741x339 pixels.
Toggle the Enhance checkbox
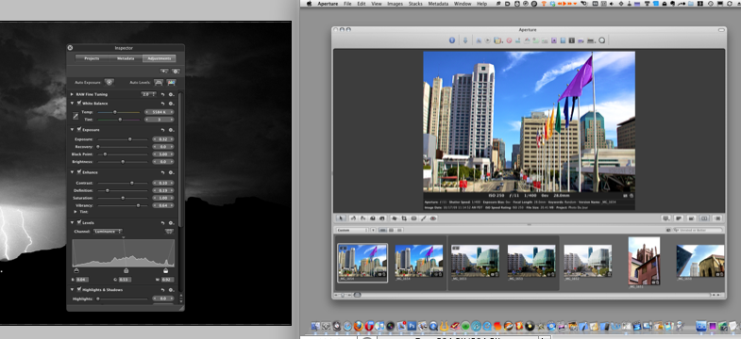[x=79, y=172]
